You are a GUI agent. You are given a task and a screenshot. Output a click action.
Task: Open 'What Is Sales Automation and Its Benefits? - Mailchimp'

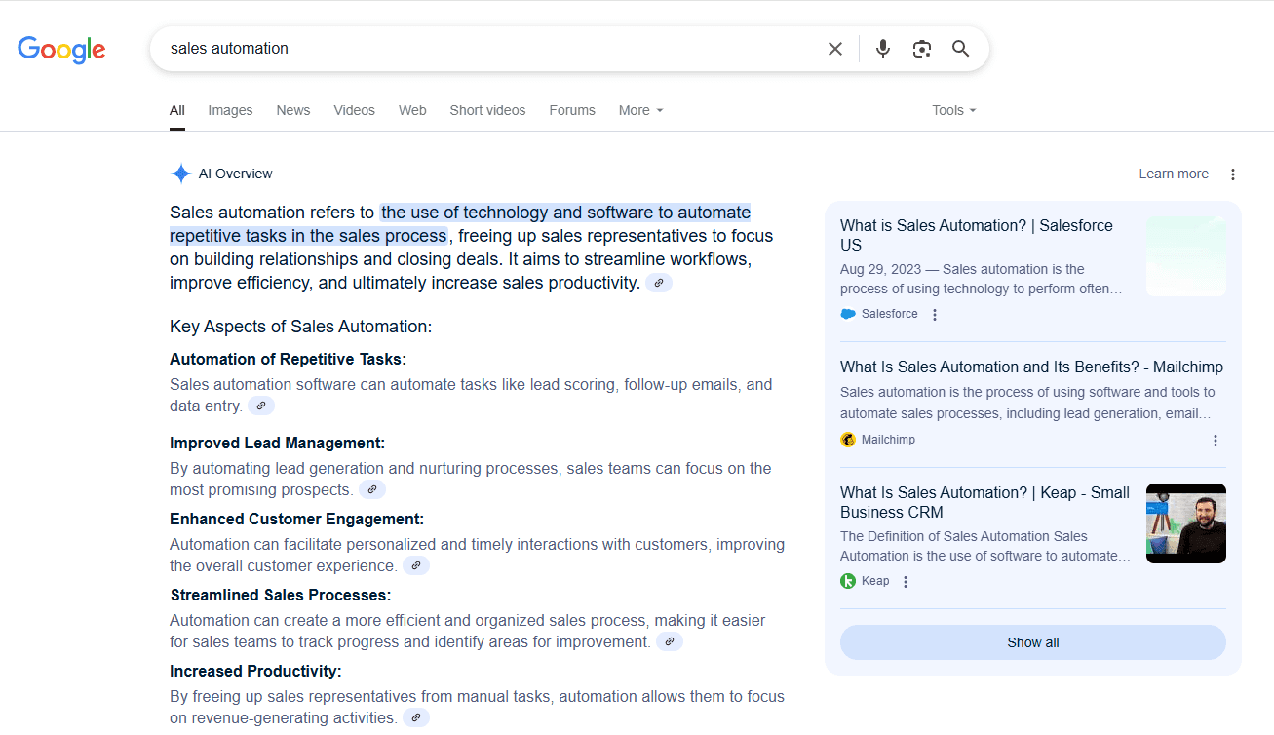[1031, 367]
